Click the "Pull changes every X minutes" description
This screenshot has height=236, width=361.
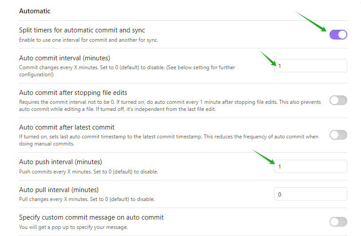[87, 199]
